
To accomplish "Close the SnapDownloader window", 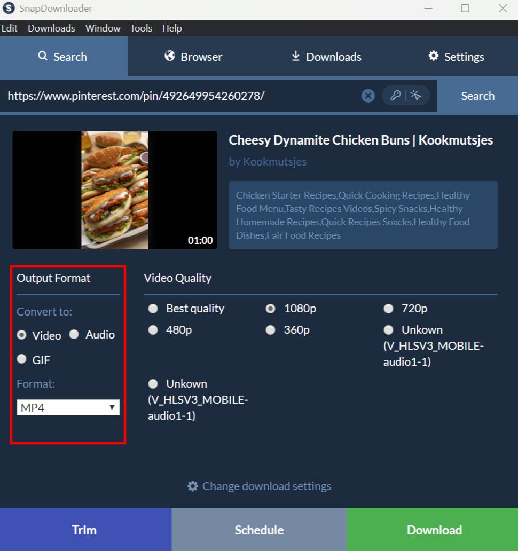I will point(503,8).
